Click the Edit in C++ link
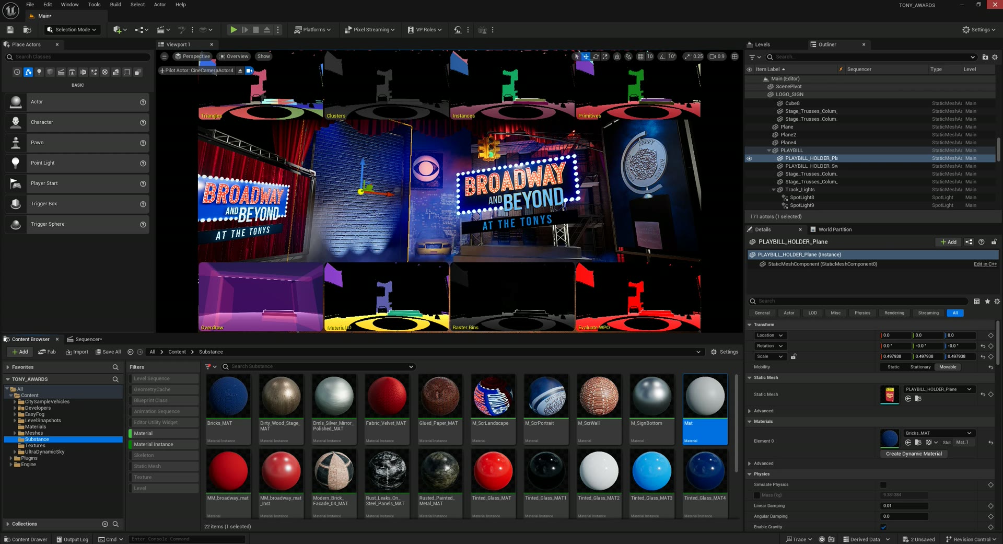 click(985, 264)
